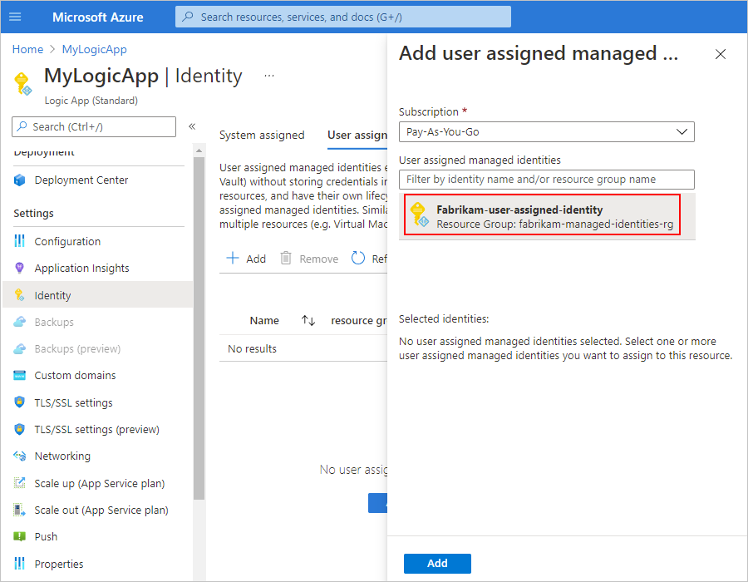Click the blue Add button at the panel bottom
This screenshot has height=582, width=748.
437,563
